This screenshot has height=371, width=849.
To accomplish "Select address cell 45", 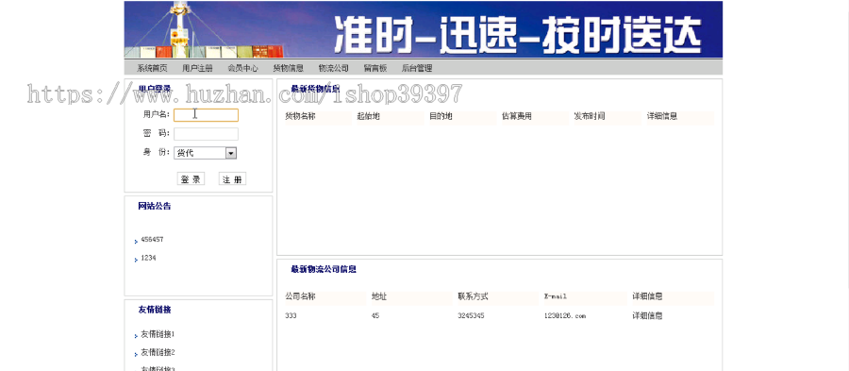I will coord(375,315).
